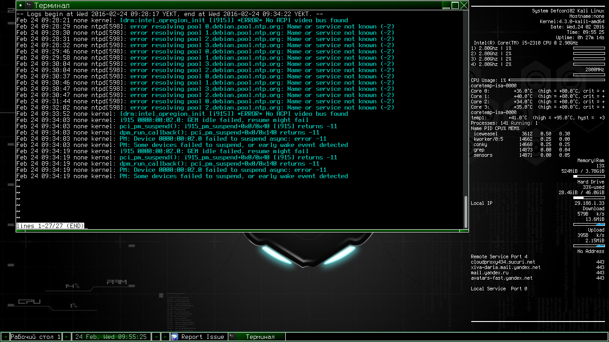This screenshot has width=609, height=342.
Task: Click the 'Kernel:4.3.0-kali1-amd64' text in the system monitor
Action: pos(572,21)
